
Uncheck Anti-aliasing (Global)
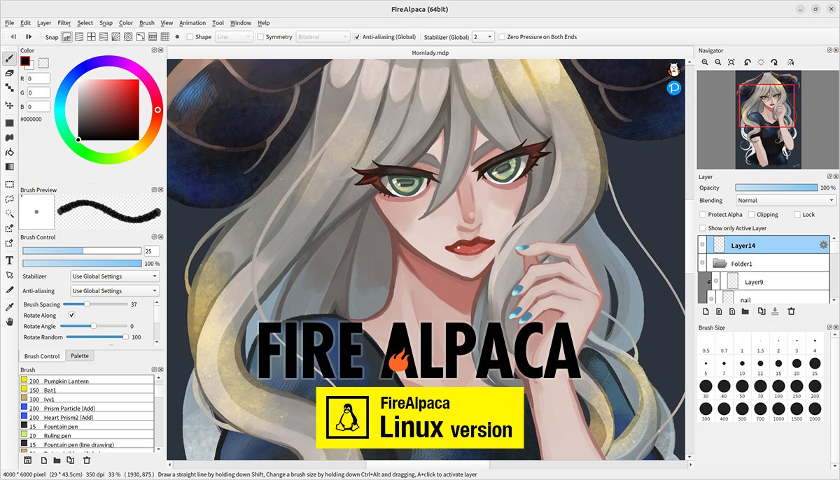tap(357, 36)
